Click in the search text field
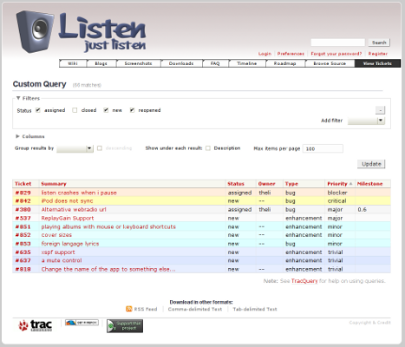The width and height of the screenshot is (405, 347). click(337, 43)
